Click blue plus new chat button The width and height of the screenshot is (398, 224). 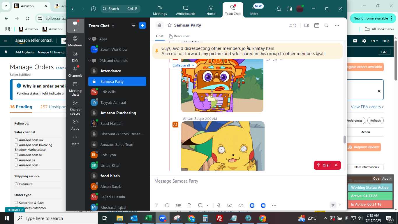coord(142,25)
